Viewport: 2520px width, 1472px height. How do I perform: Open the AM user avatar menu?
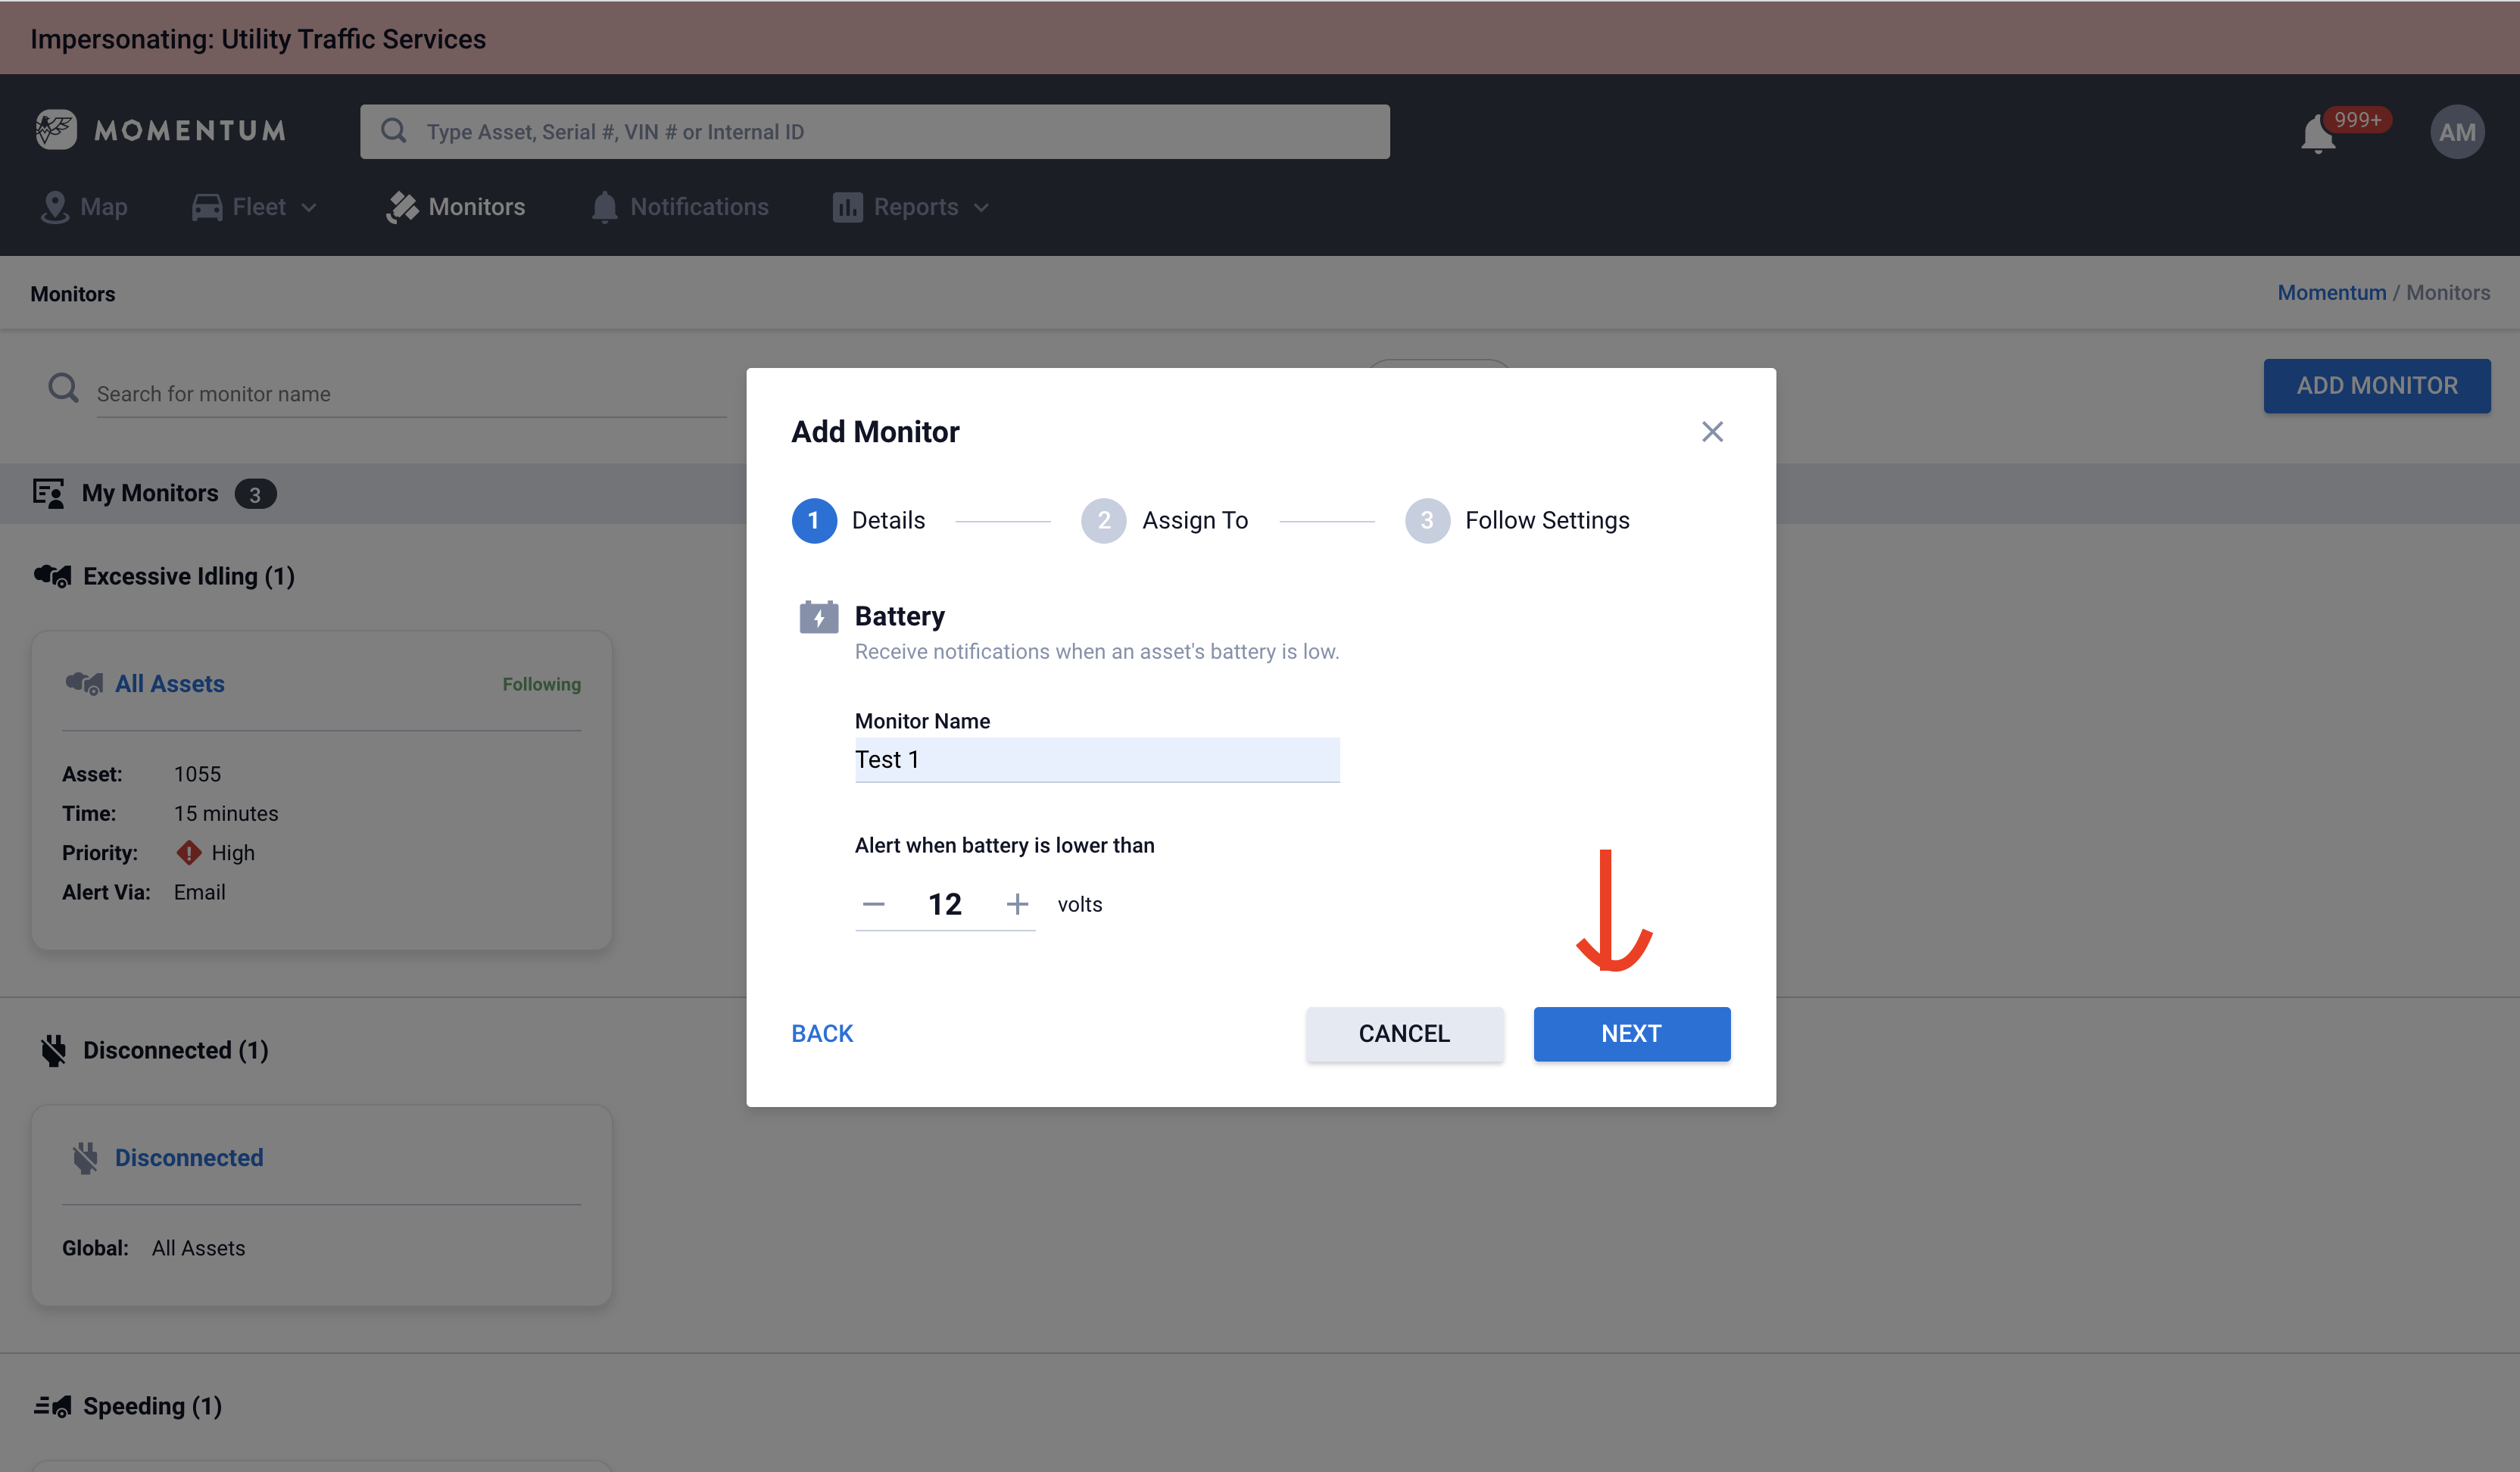(2457, 132)
